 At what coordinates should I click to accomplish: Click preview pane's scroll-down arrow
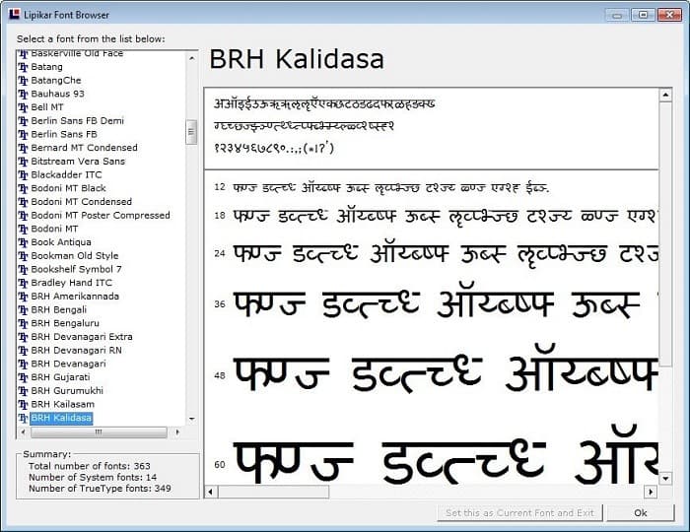(650, 478)
